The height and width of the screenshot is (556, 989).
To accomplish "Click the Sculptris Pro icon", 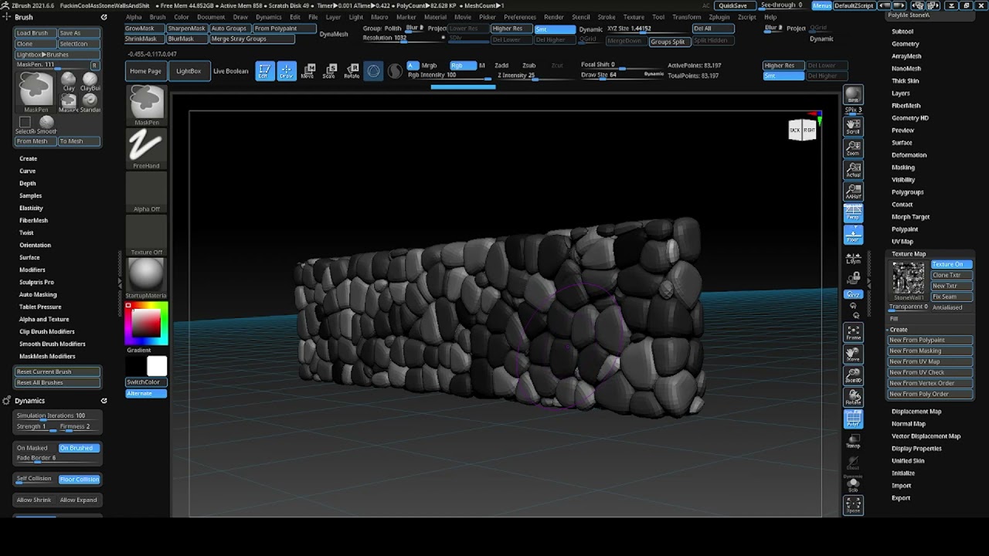I will tap(395, 71).
